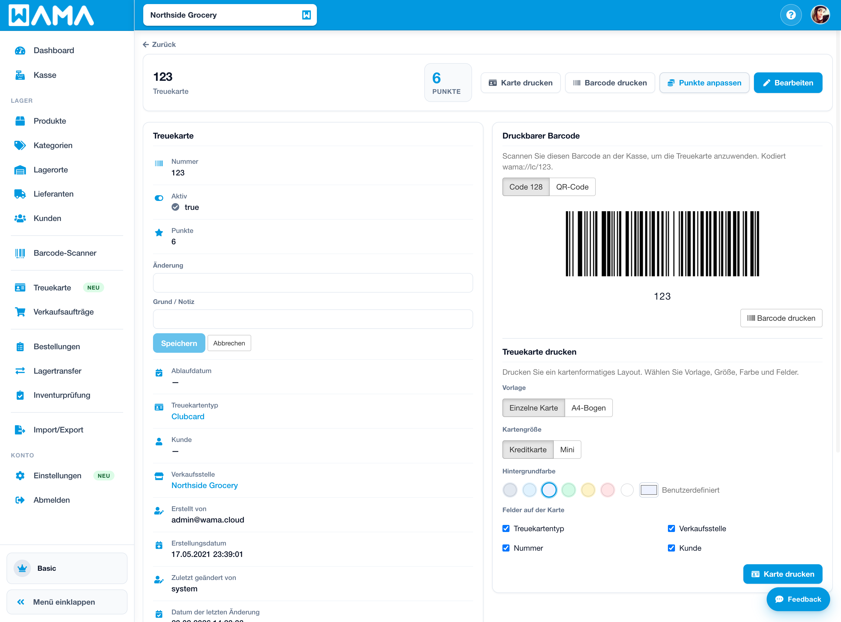Image resolution: width=841 pixels, height=622 pixels.
Task: Click the Verkaufsaufträge cart icon
Action: click(x=20, y=312)
